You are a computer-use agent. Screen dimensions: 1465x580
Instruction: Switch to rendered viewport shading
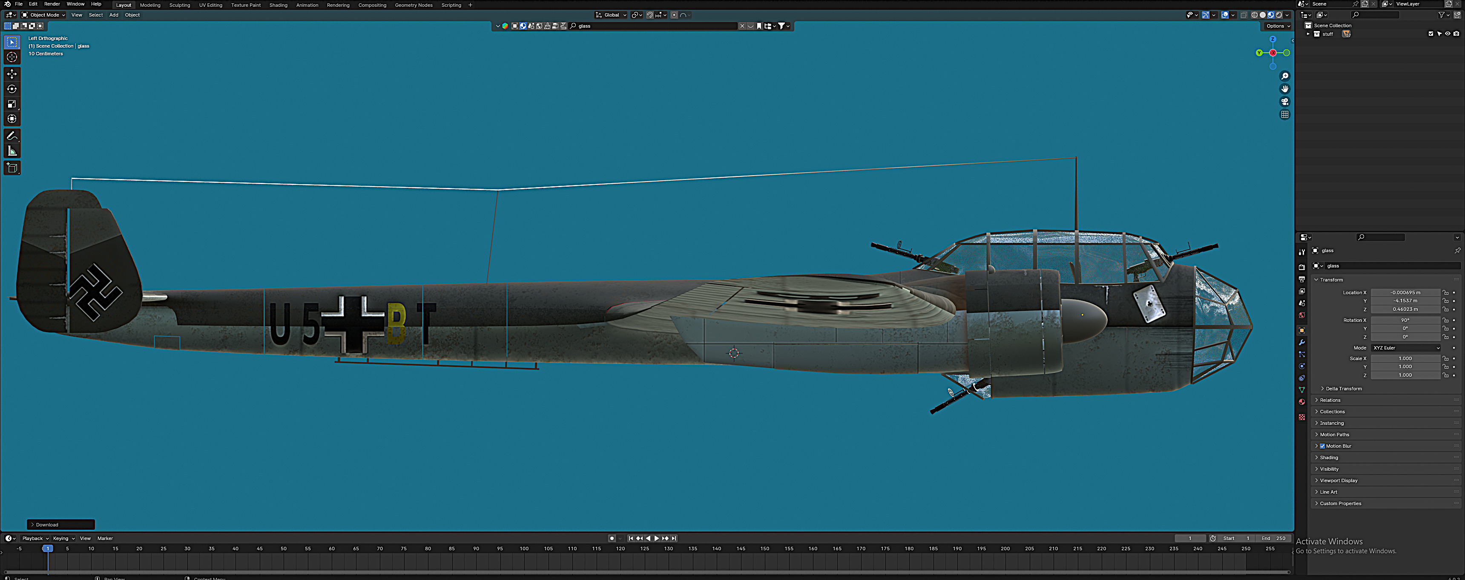pyautogui.click(x=1278, y=15)
